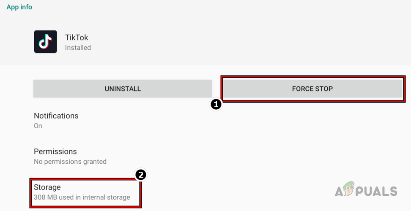This screenshot has width=411, height=211.
Task: Click the FORCE STOP button text label
Action: coord(312,89)
